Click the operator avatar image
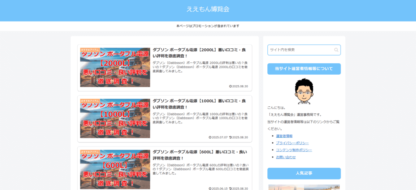Screen dimensions: 416x190 [304, 91]
